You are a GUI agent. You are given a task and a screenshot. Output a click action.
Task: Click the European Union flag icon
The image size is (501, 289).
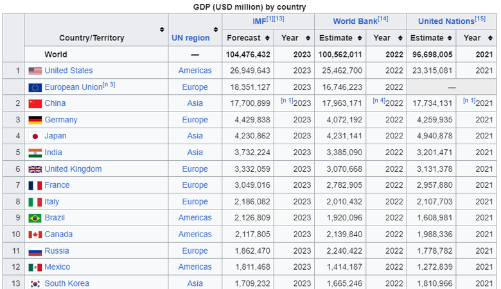tap(35, 88)
